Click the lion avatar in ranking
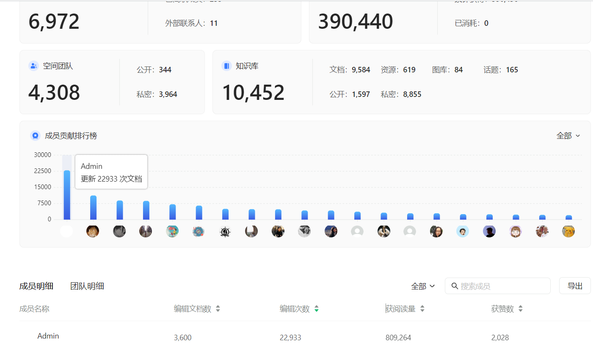 pos(93,231)
